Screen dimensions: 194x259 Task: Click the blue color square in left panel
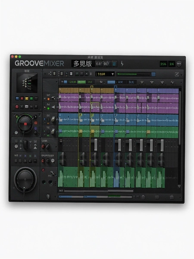coord(17,98)
